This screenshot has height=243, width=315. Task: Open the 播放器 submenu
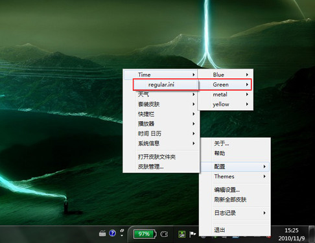(161, 124)
